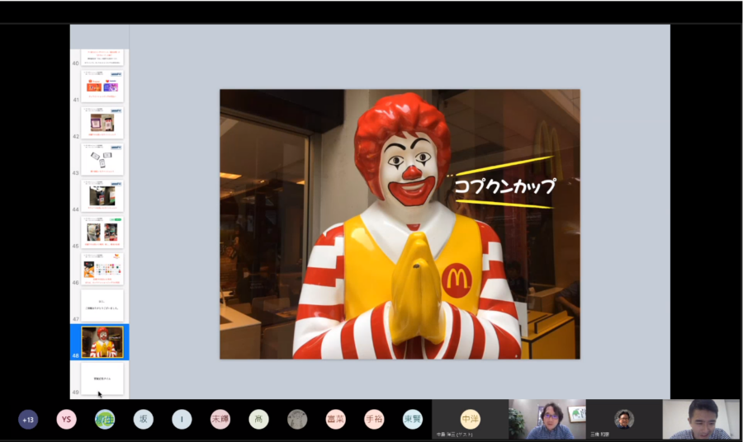Select the 高 participant avatar
The width and height of the screenshot is (743, 442).
click(258, 419)
